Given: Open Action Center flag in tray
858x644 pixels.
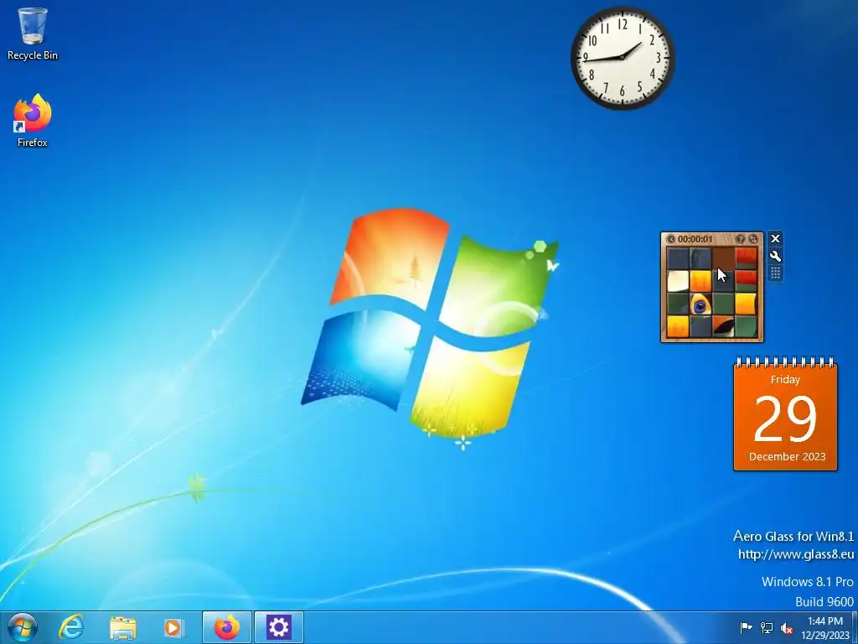Looking at the screenshot, I should (x=746, y=627).
